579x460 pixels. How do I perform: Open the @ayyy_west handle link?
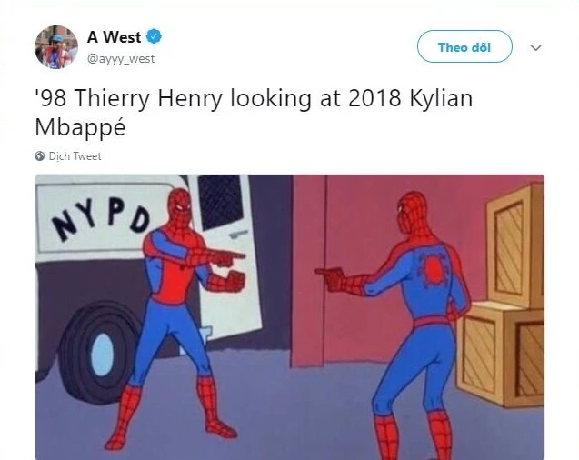tap(121, 59)
